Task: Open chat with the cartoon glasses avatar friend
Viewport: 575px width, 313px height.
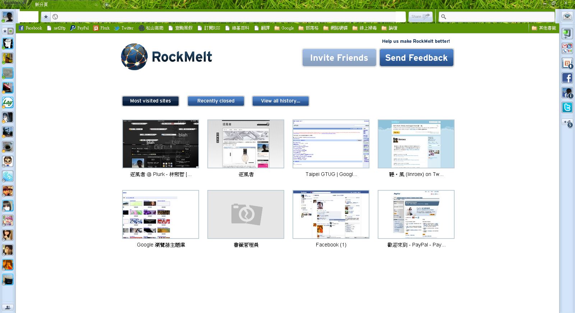Action: (8, 162)
